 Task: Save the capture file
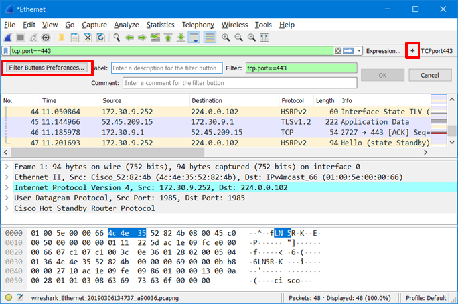pyautogui.click(x=75, y=38)
